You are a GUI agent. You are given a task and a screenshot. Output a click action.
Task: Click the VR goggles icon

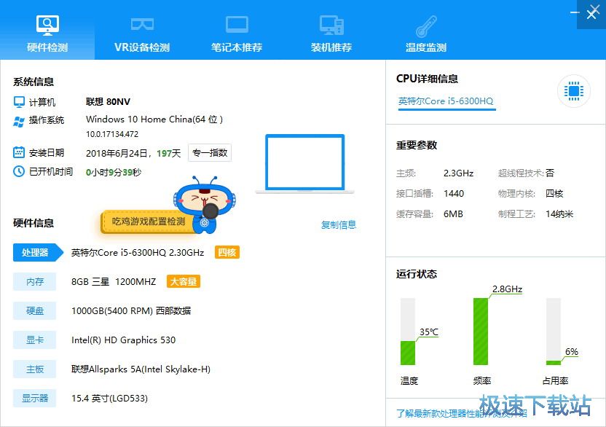click(142, 24)
